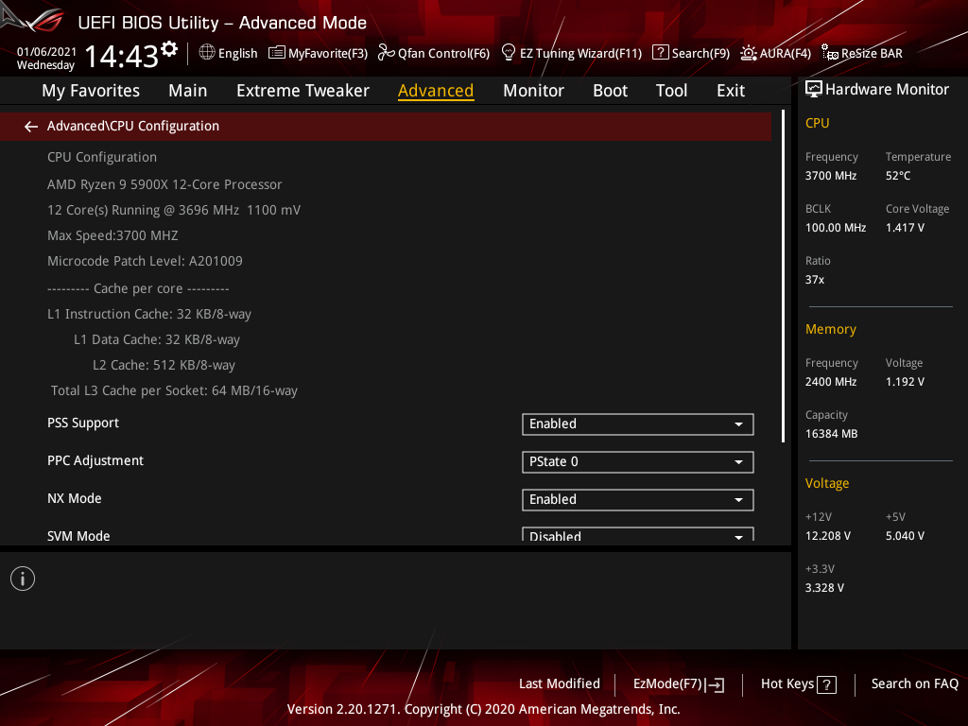Open the Tool tab
Viewport: 968px width, 726px height.
671,91
